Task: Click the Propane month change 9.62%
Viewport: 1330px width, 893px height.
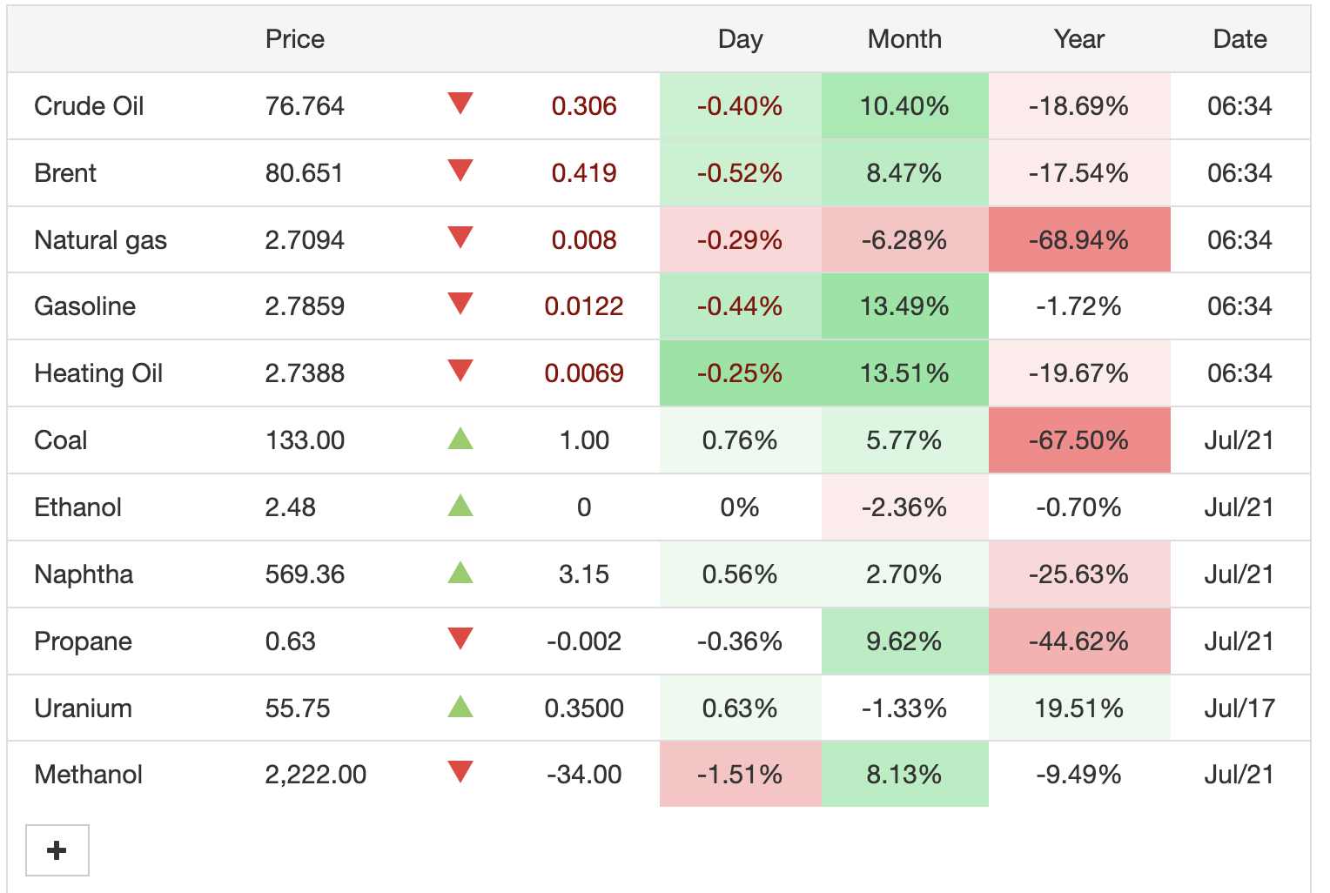Action: coord(904,641)
